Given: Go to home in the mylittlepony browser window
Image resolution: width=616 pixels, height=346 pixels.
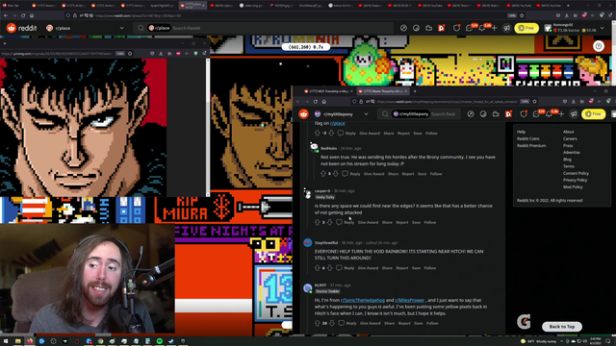Looking at the screenshot, I should tap(324, 102).
